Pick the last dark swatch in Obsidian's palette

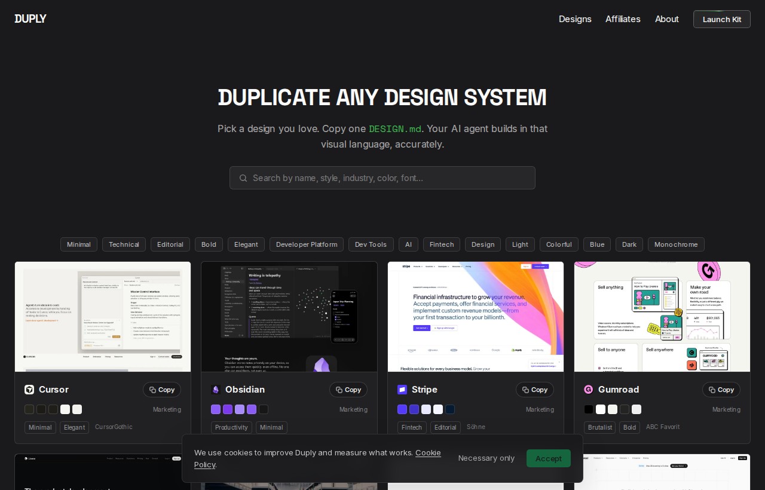[x=264, y=409]
